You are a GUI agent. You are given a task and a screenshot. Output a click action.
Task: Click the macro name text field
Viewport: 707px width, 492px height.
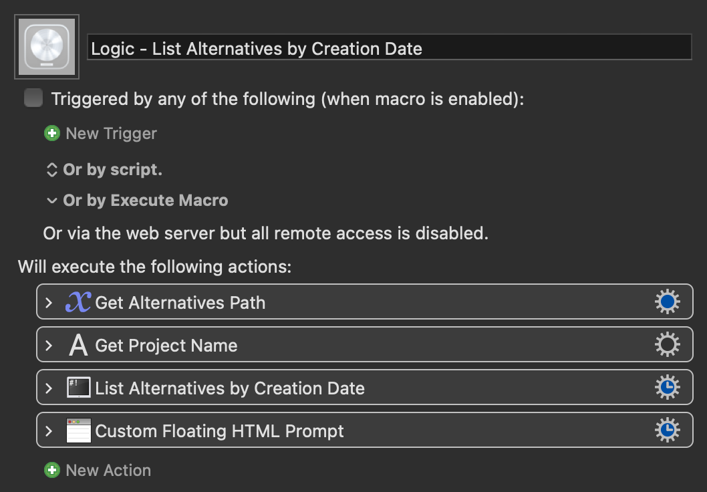click(389, 47)
